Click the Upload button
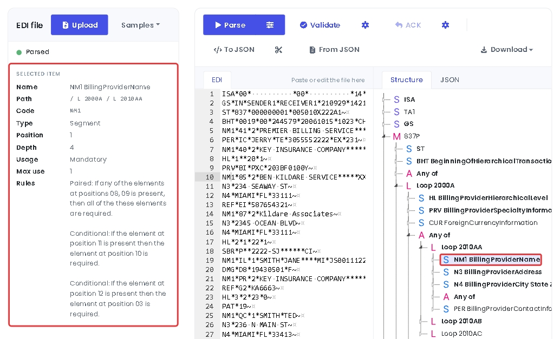The height and width of the screenshot is (339, 560). pyautogui.click(x=79, y=25)
